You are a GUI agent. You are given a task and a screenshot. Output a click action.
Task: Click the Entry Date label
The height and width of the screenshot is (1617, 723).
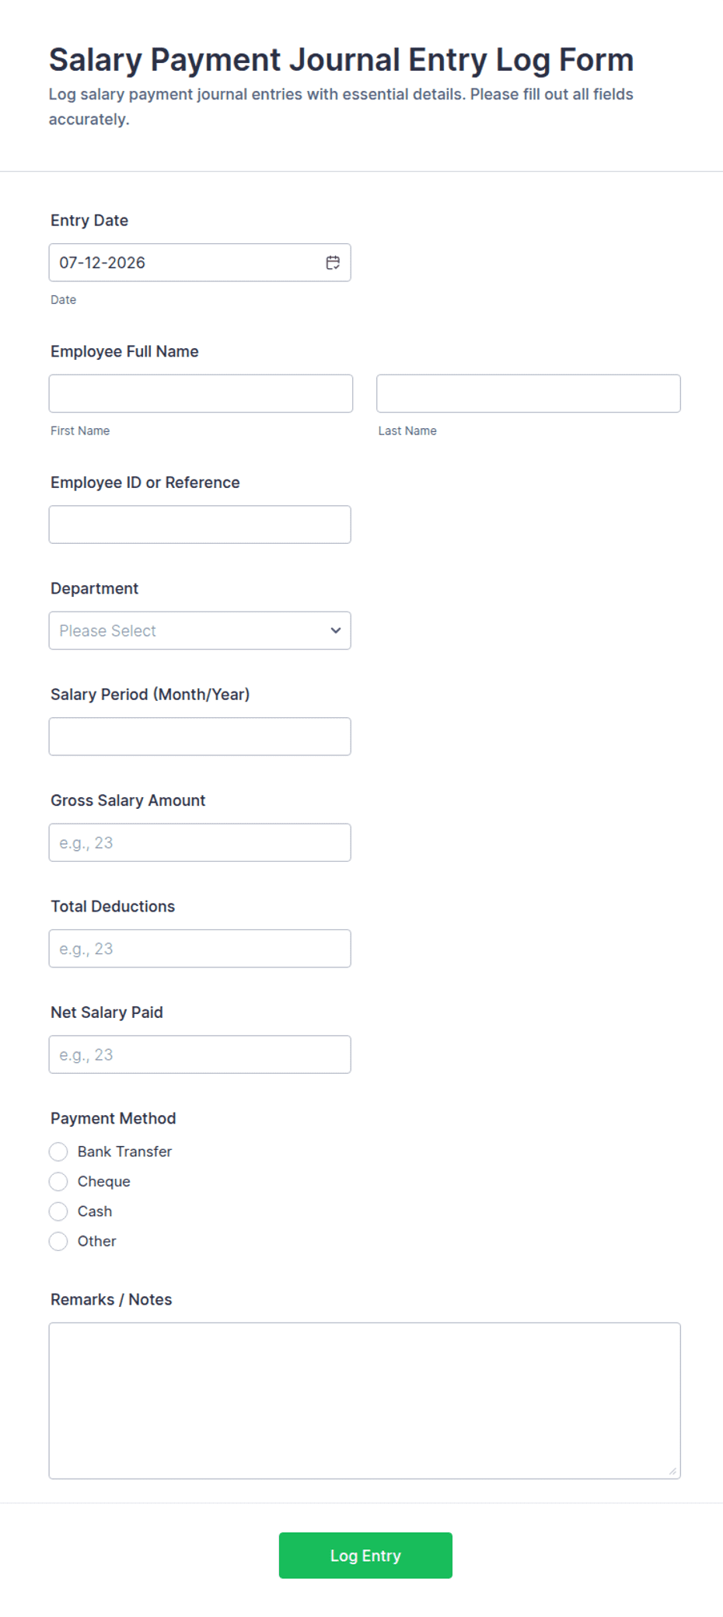pos(89,221)
